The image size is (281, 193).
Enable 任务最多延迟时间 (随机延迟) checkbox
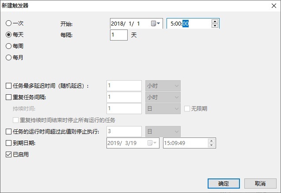[x=8, y=86]
